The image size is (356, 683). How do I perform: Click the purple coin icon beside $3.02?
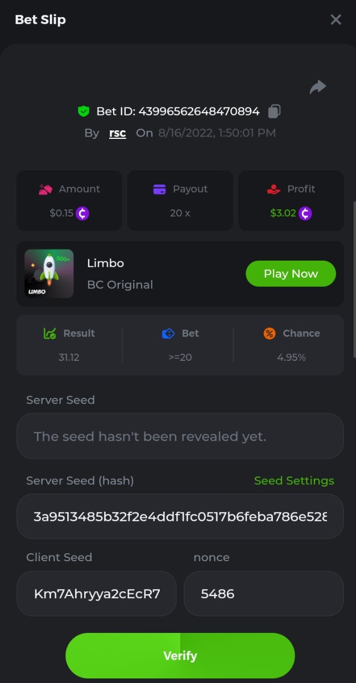click(305, 213)
